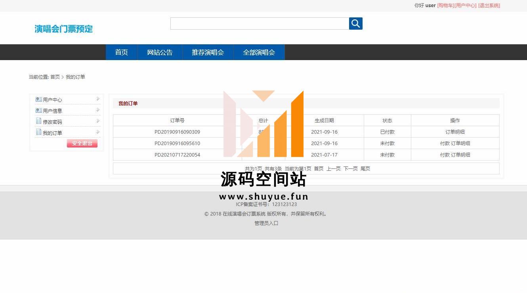Open 订单明细 for order PD20190916095610
The image size is (527, 293).
pyautogui.click(x=460, y=144)
